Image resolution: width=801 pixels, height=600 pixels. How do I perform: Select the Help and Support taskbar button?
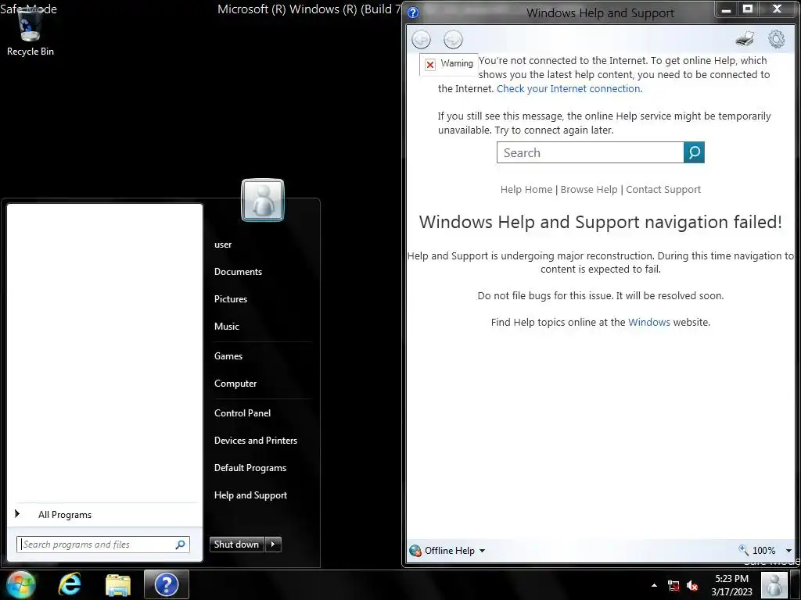tap(167, 584)
